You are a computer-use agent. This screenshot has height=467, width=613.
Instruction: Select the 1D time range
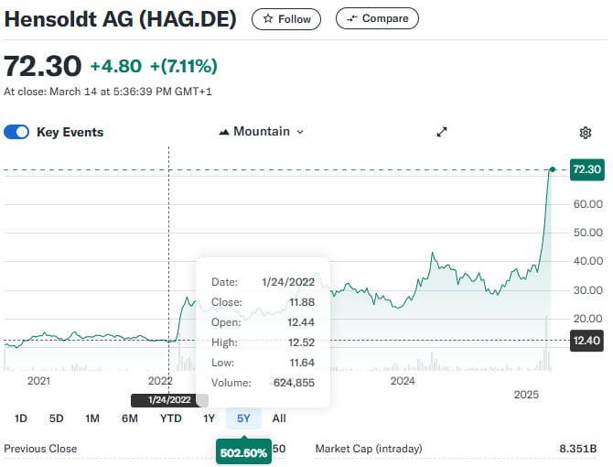[x=21, y=418]
